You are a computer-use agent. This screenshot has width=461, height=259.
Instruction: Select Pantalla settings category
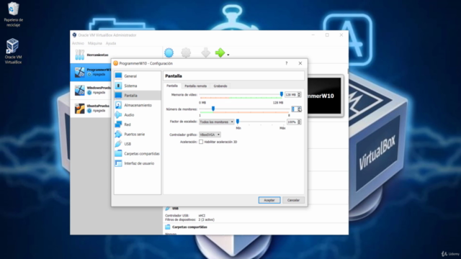[138, 96]
